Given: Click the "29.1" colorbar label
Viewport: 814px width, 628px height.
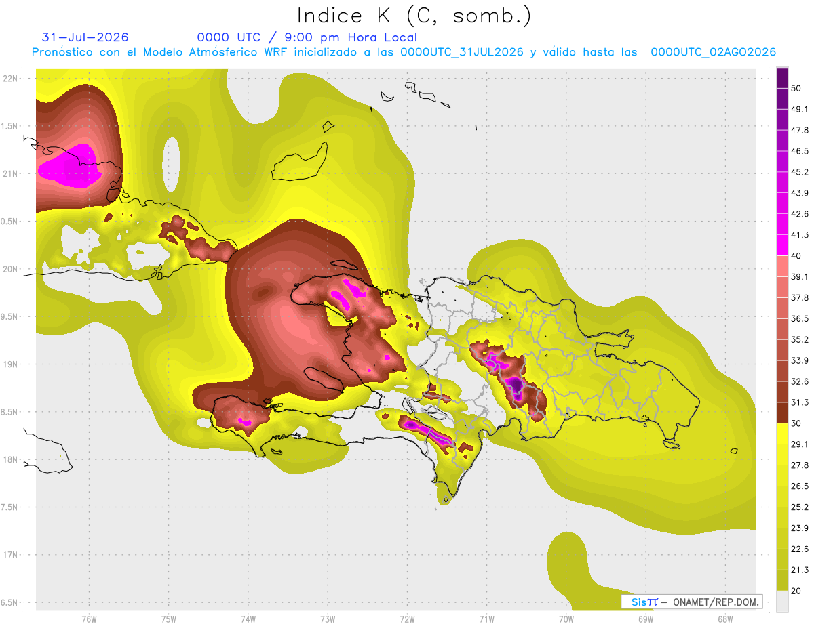Looking at the screenshot, I should coord(800,444).
